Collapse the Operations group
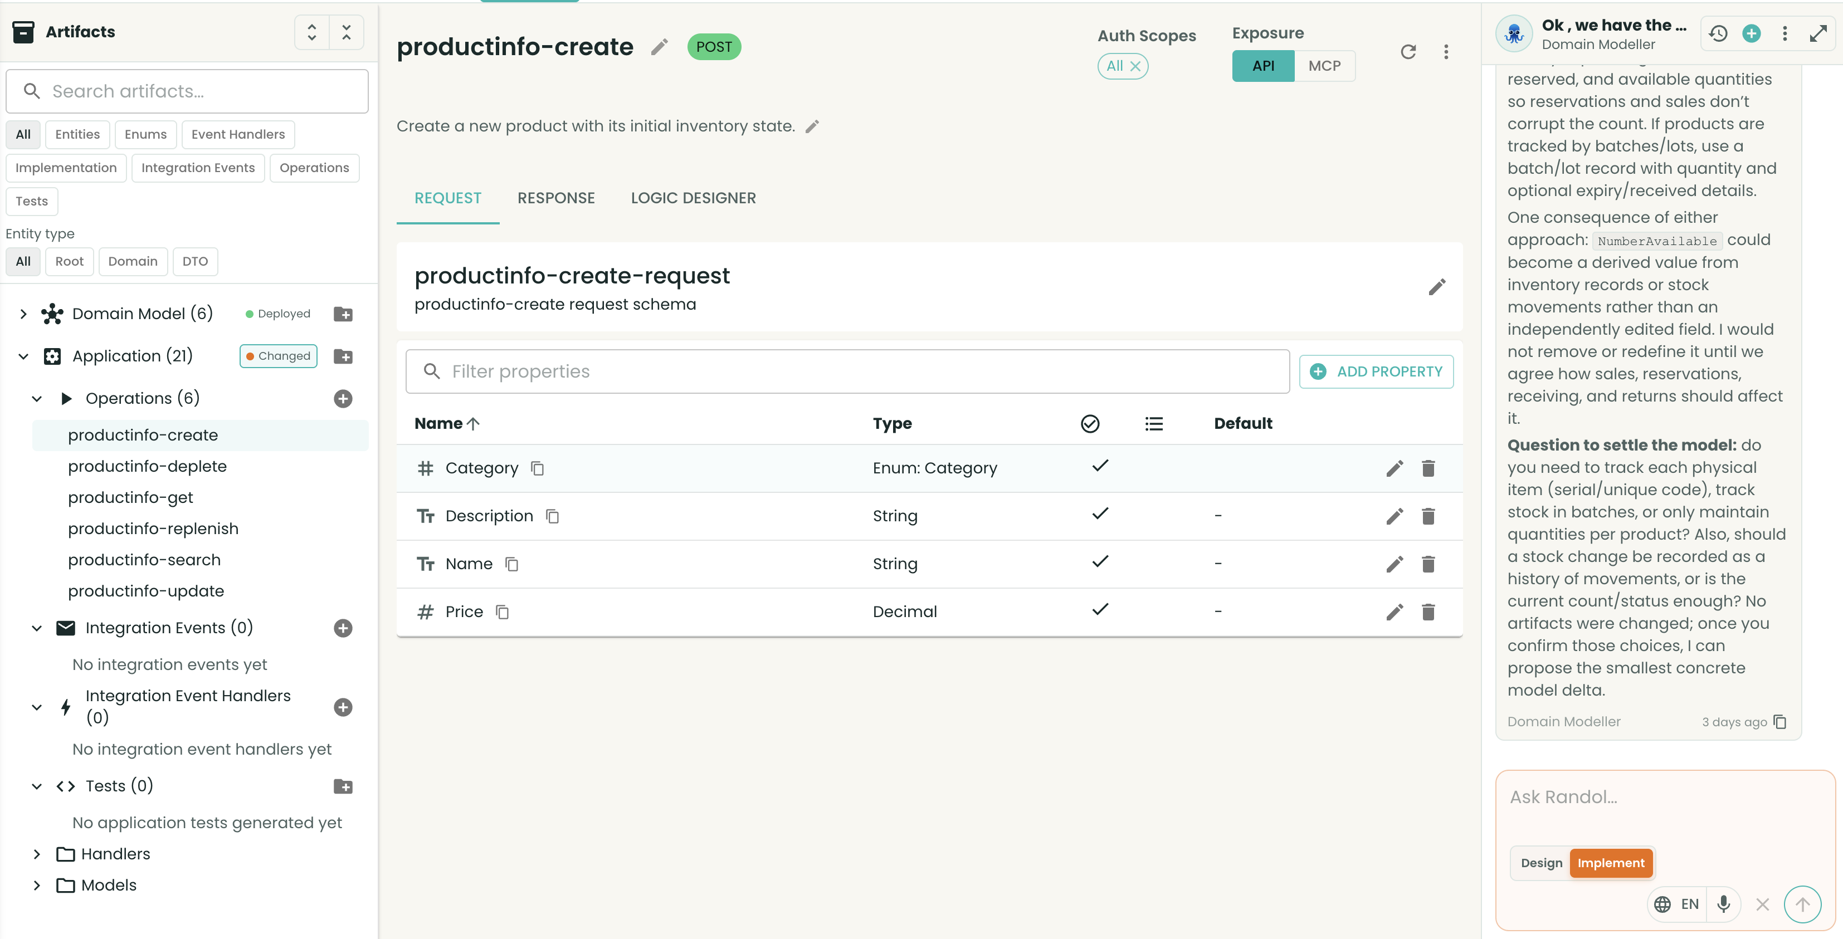The image size is (1843, 939). click(37, 398)
